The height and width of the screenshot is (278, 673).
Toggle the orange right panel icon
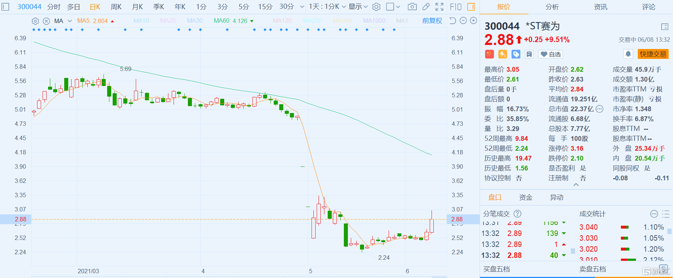pyautogui.click(x=471, y=7)
